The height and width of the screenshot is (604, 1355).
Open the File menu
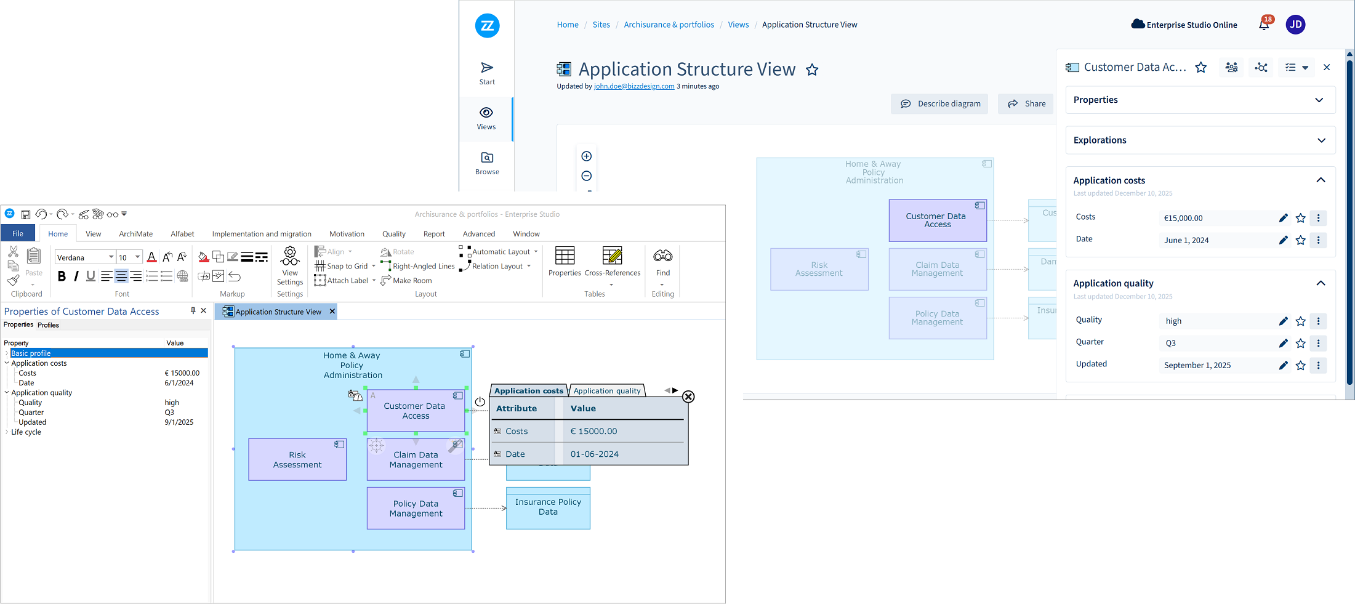pyautogui.click(x=18, y=234)
